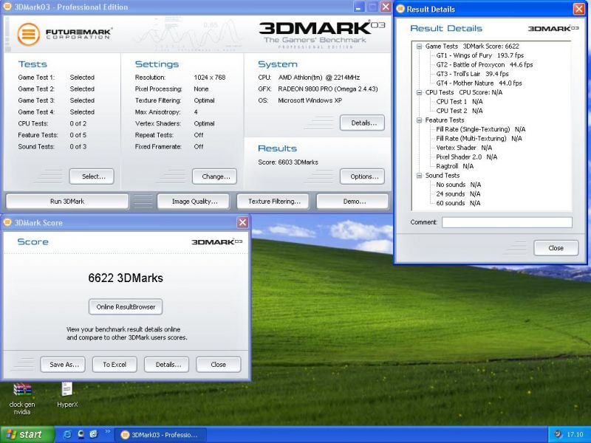Click the Run 3DMark button
591x443 pixels.
point(67,201)
